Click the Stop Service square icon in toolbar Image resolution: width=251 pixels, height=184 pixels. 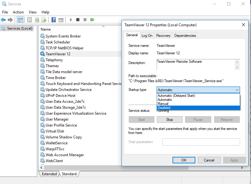click(78, 20)
